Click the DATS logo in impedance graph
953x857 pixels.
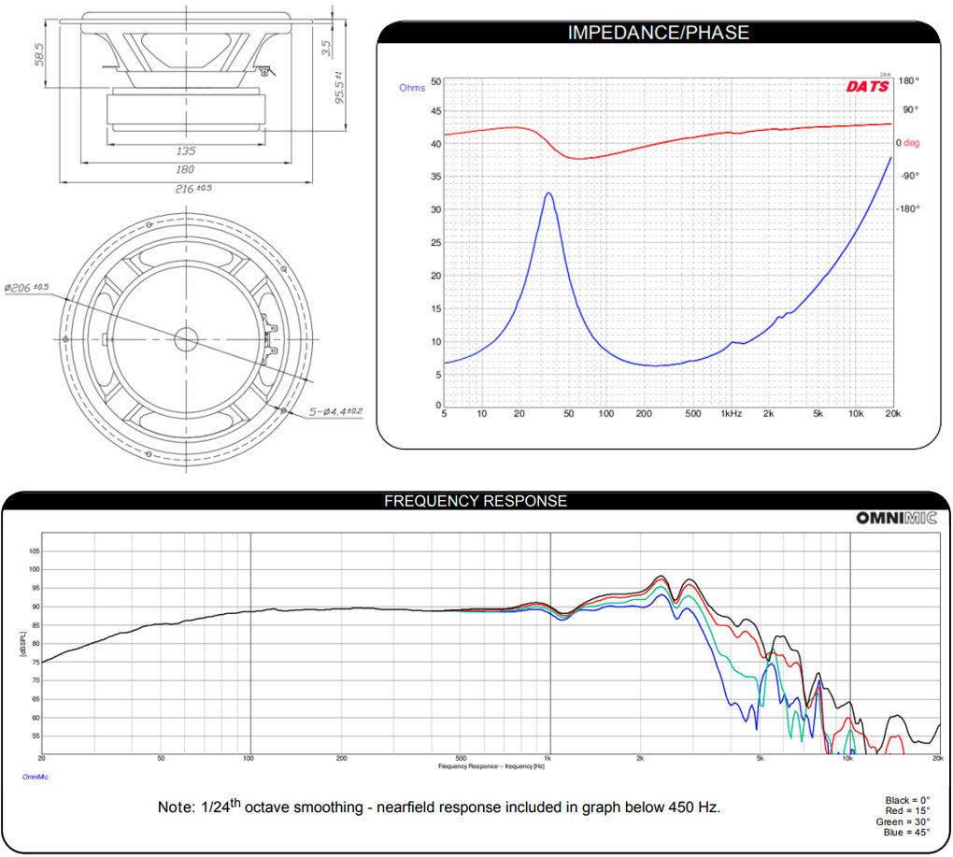[868, 86]
